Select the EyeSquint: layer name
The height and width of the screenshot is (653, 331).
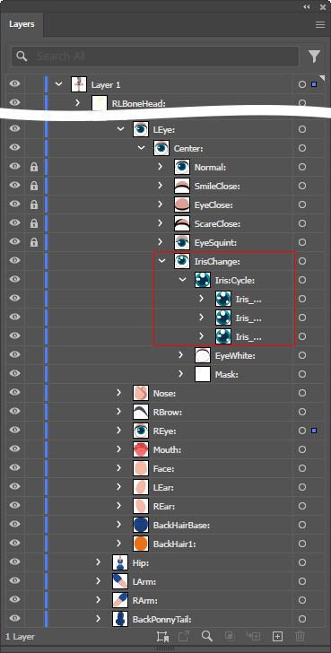(x=215, y=243)
